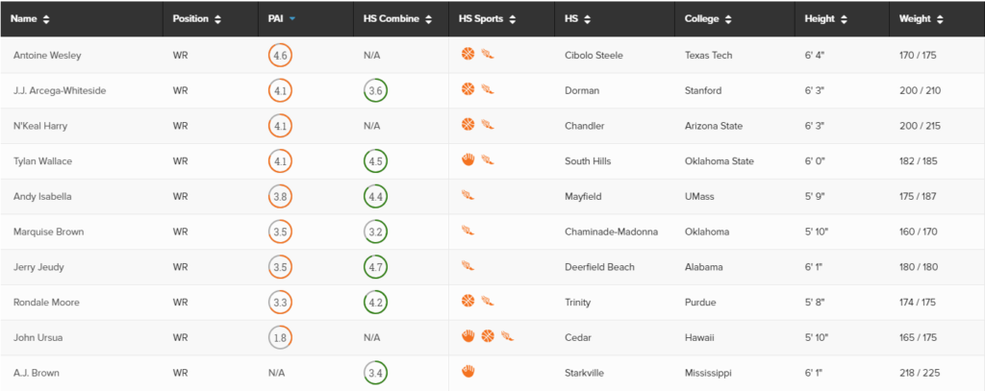The height and width of the screenshot is (391, 985).
Task: Click Tylan Wallace's 4.5 HS Combine score circle
Action: [x=376, y=161]
